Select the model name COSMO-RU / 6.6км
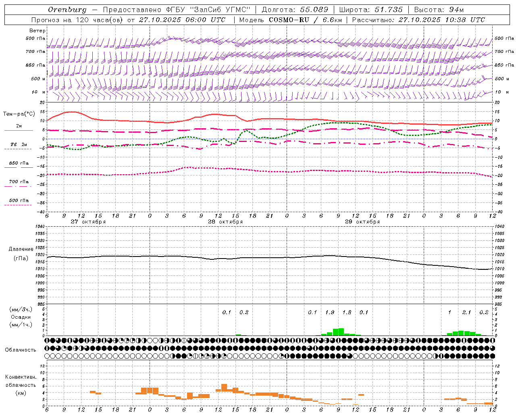Screen dimensions: 516x413 [306, 20]
